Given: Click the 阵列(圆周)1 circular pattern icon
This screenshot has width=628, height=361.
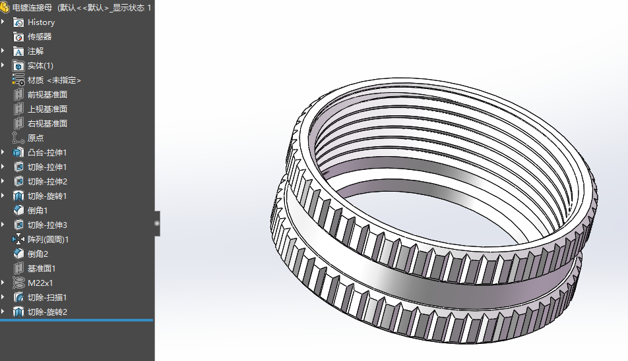Looking at the screenshot, I should [18, 240].
